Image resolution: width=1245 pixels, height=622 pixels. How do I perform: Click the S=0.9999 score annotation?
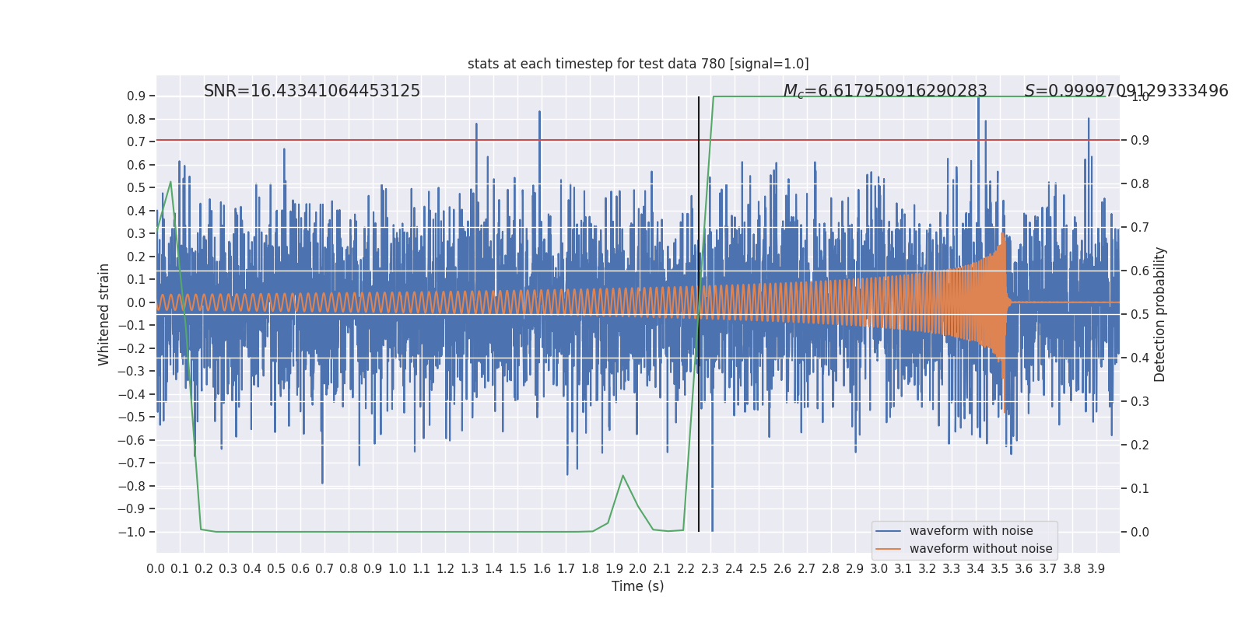[x=1125, y=91]
